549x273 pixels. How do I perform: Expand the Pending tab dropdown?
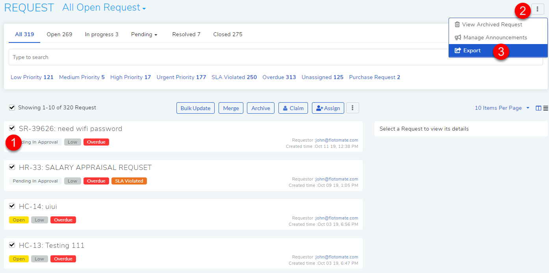tap(144, 34)
